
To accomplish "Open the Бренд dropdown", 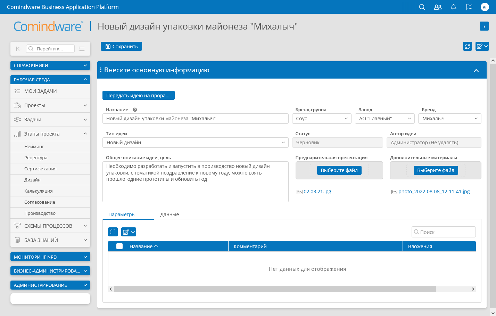I will tap(450, 119).
